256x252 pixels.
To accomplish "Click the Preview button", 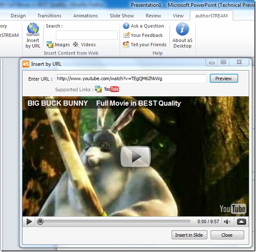I will tap(224, 78).
